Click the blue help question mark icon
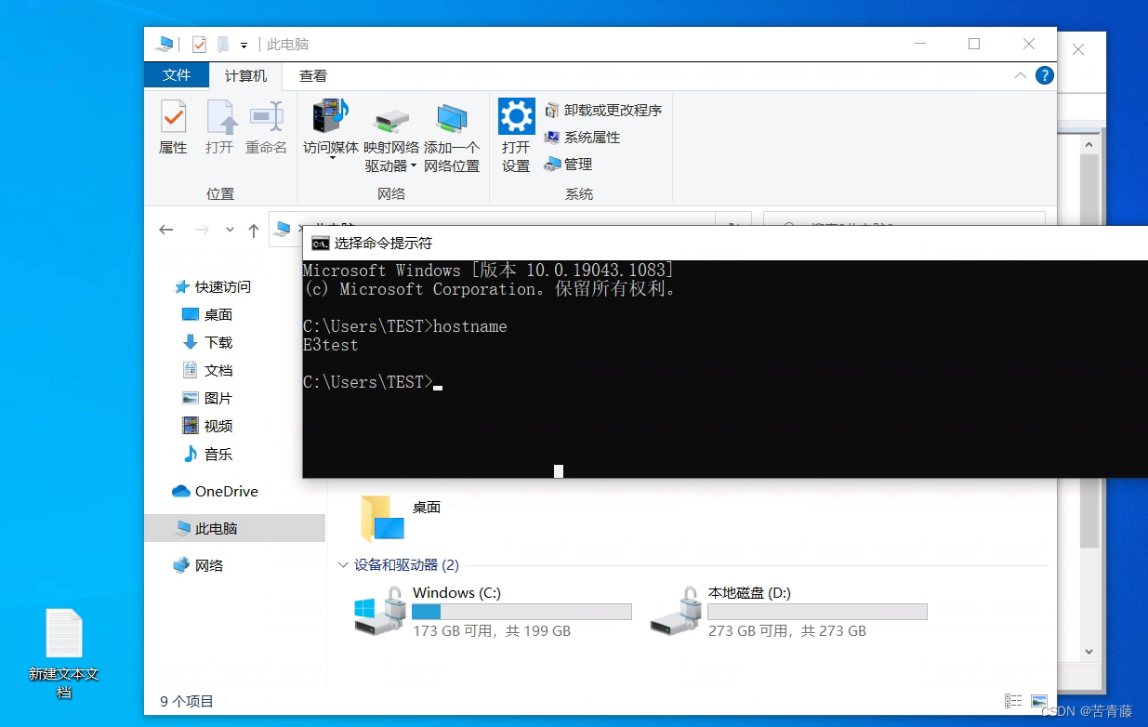 (x=1045, y=75)
